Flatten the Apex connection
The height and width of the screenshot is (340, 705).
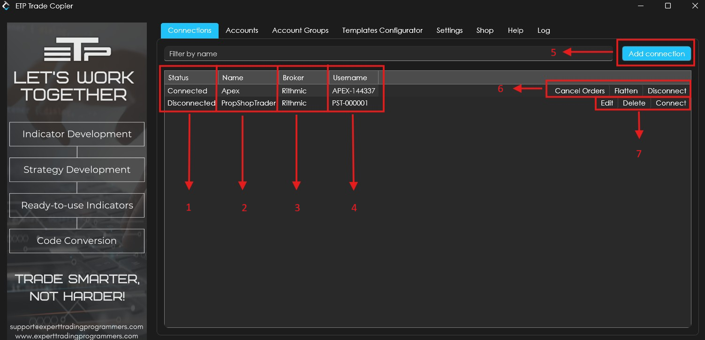click(x=626, y=91)
